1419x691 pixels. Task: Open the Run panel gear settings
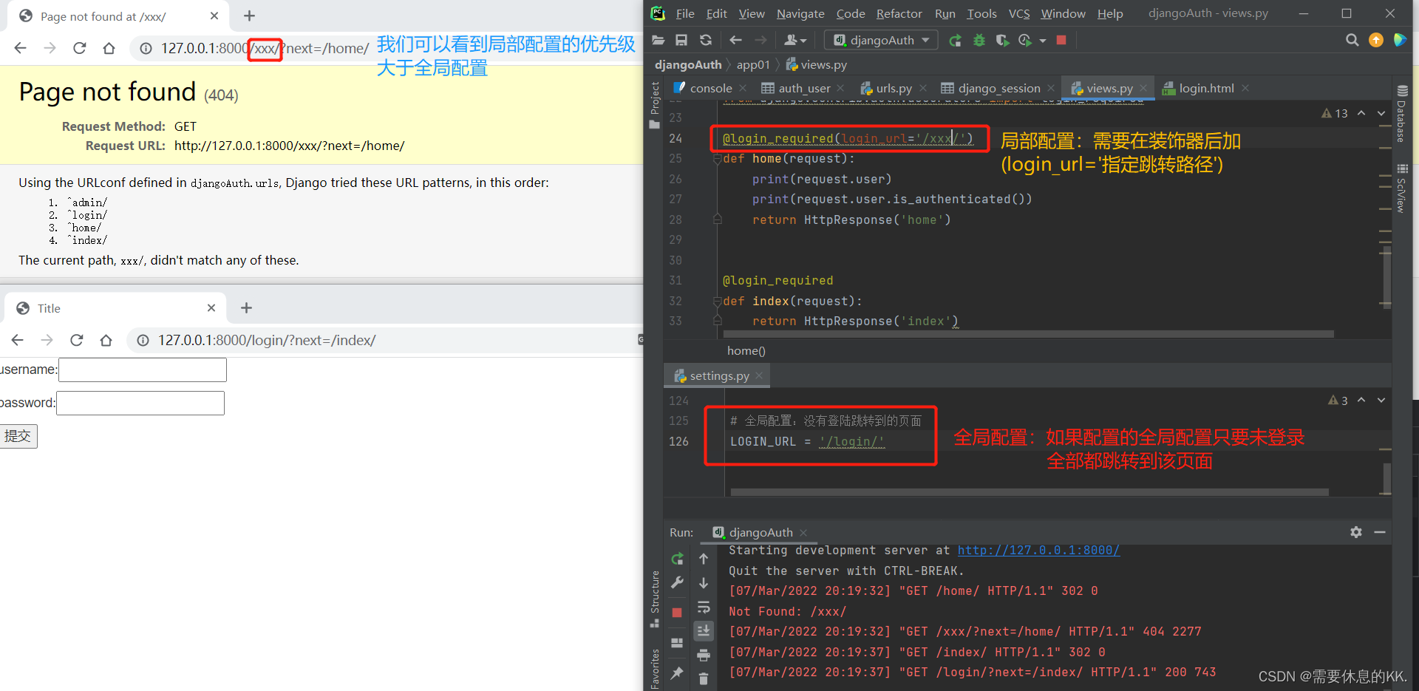coord(1356,532)
